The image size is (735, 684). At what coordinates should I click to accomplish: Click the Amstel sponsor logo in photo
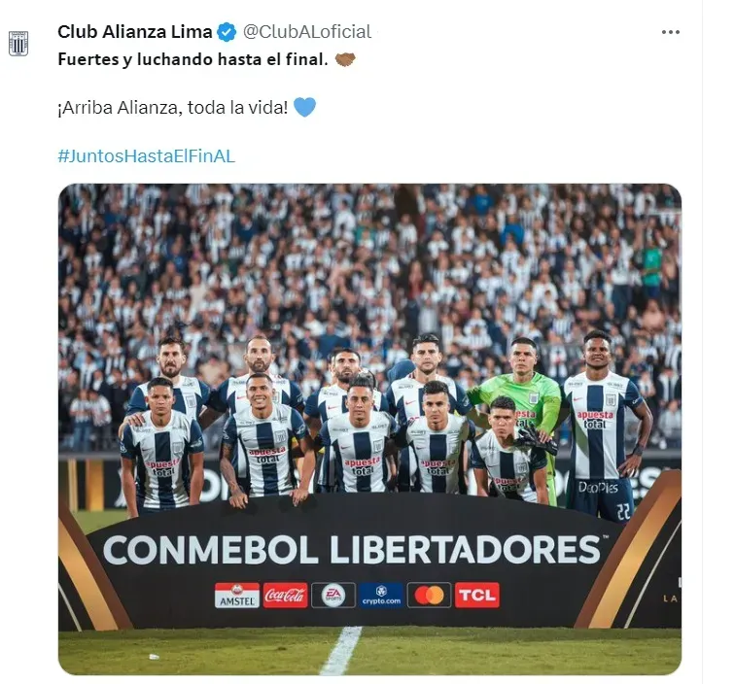236,595
